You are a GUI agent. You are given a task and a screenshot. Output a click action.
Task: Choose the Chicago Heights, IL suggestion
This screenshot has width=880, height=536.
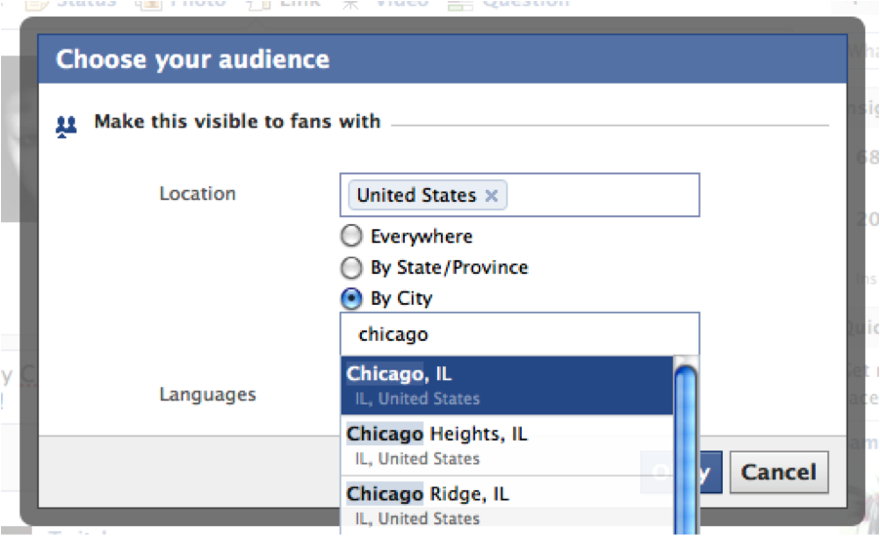(x=507, y=445)
